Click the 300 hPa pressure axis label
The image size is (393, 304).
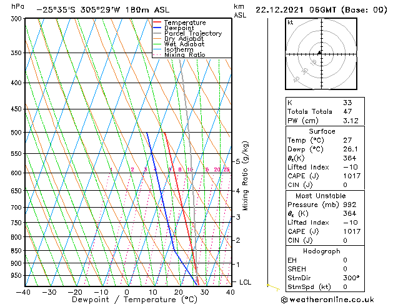coord(17,19)
